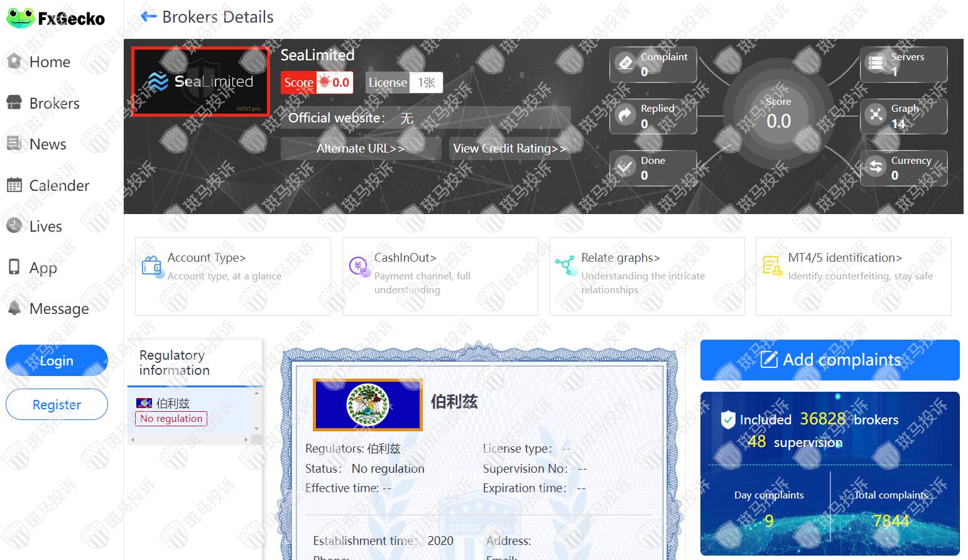Click the Graph icon tile
Image resolution: width=968 pixels, height=560 pixels.
pyautogui.click(x=876, y=116)
